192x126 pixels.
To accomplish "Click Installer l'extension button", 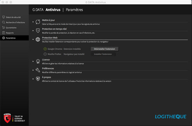I will [x=103, y=54].
